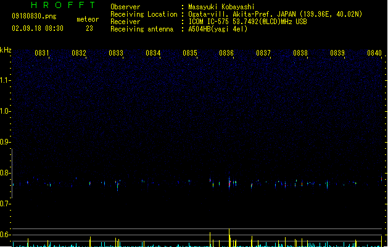Select the file name 09180830.png

[34, 16]
